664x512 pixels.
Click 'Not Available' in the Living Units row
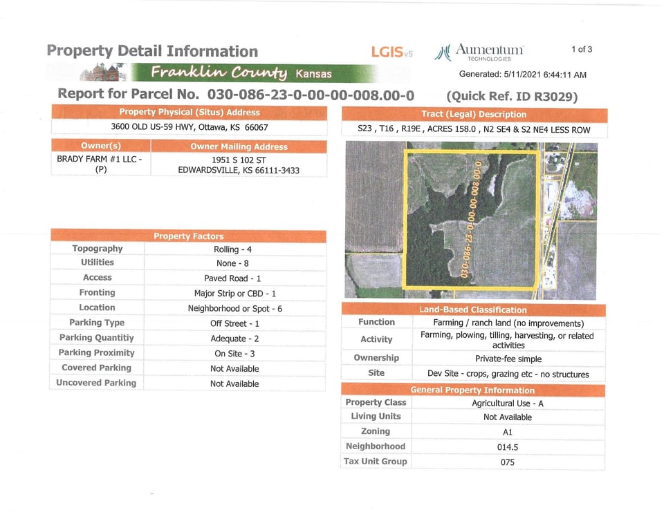click(508, 417)
